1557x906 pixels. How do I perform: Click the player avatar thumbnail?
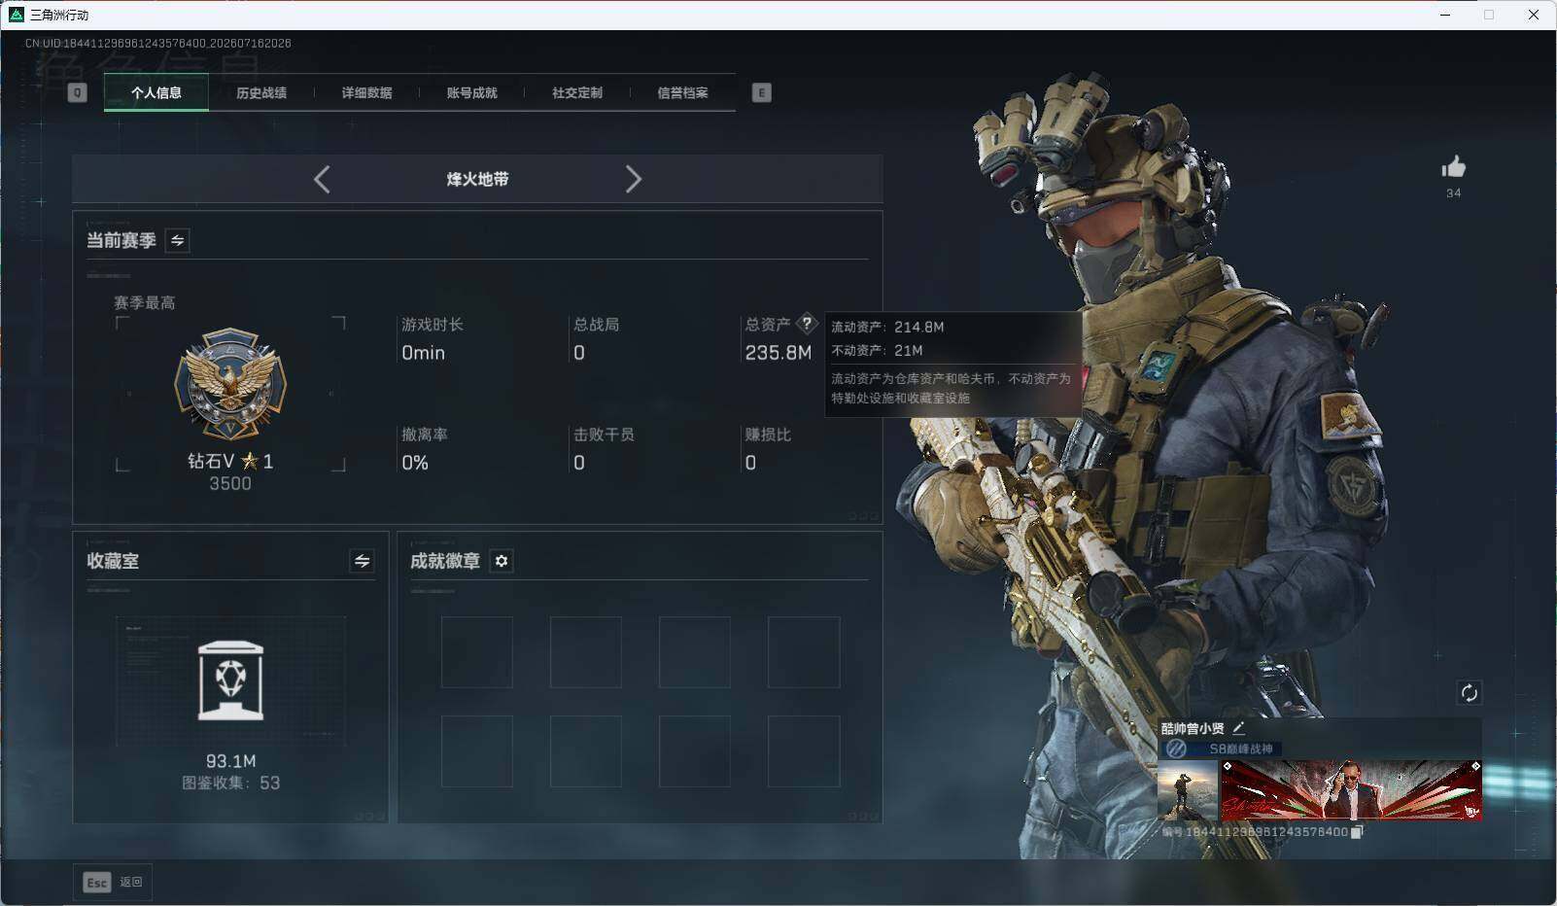coord(1188,790)
